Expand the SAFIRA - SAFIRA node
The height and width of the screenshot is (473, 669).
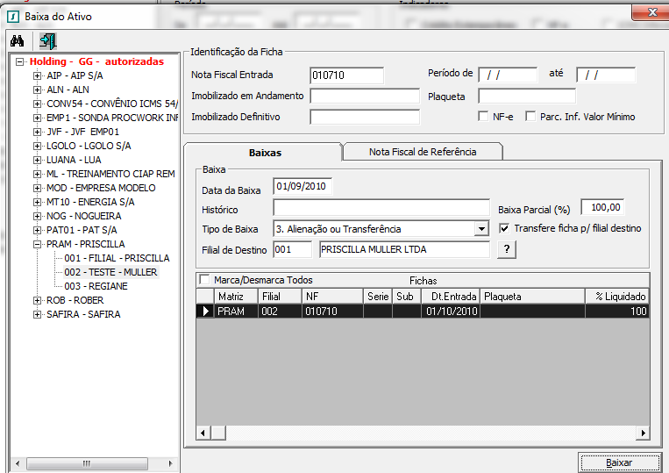click(x=37, y=314)
